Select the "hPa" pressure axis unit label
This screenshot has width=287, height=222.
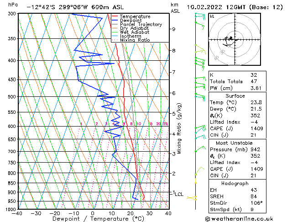13,5
